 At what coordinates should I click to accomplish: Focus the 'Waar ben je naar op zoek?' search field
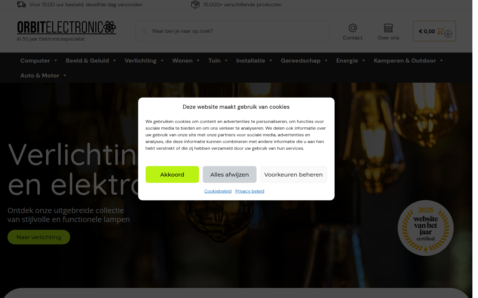[232, 31]
